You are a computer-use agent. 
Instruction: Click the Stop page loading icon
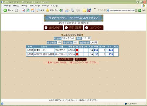coord(23,10)
